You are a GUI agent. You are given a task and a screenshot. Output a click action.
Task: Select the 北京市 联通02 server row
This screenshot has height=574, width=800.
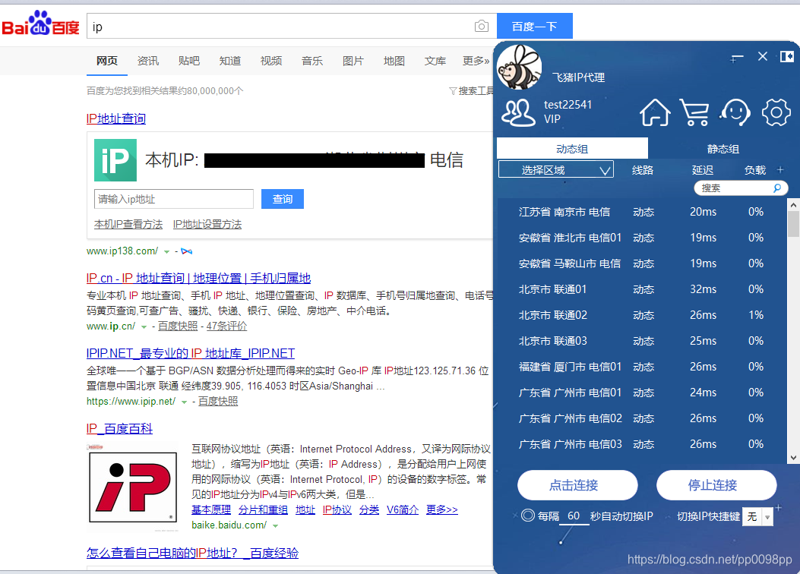click(642, 315)
